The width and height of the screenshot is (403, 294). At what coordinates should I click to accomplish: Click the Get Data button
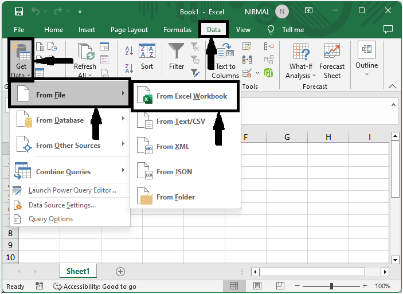[x=21, y=60]
